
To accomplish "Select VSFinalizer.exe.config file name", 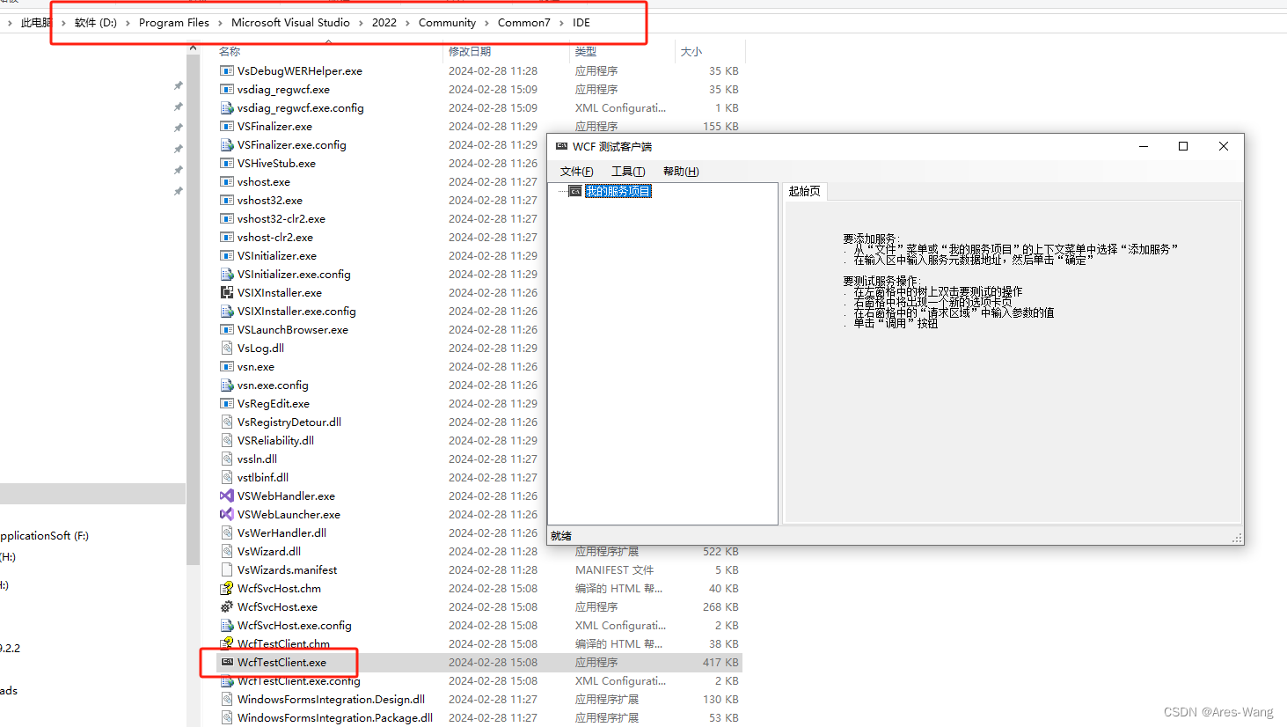I will 291,144.
